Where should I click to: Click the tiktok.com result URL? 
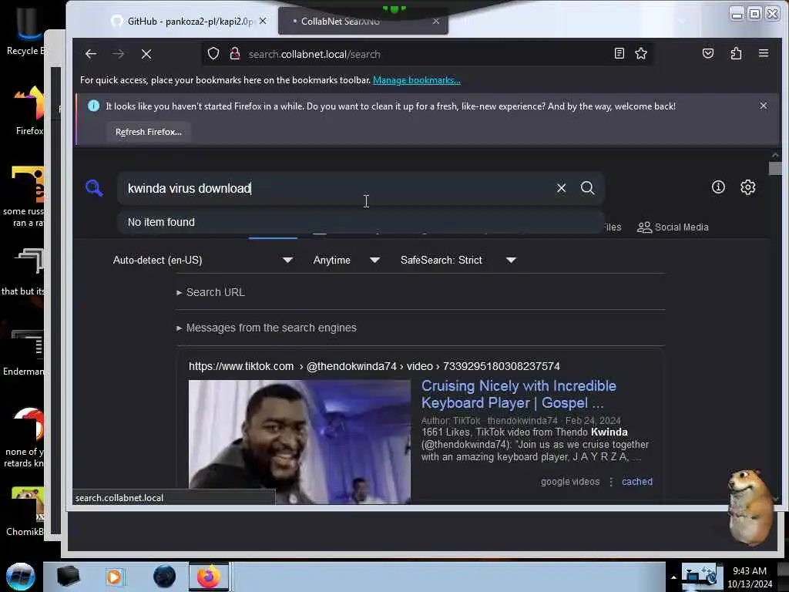(374, 366)
